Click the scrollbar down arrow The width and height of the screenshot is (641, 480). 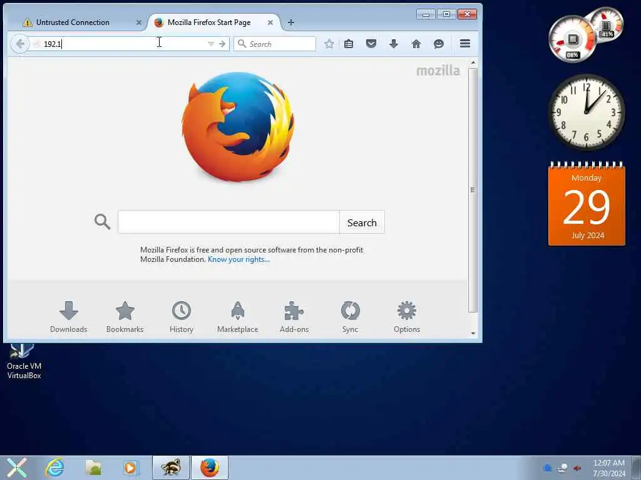point(473,334)
